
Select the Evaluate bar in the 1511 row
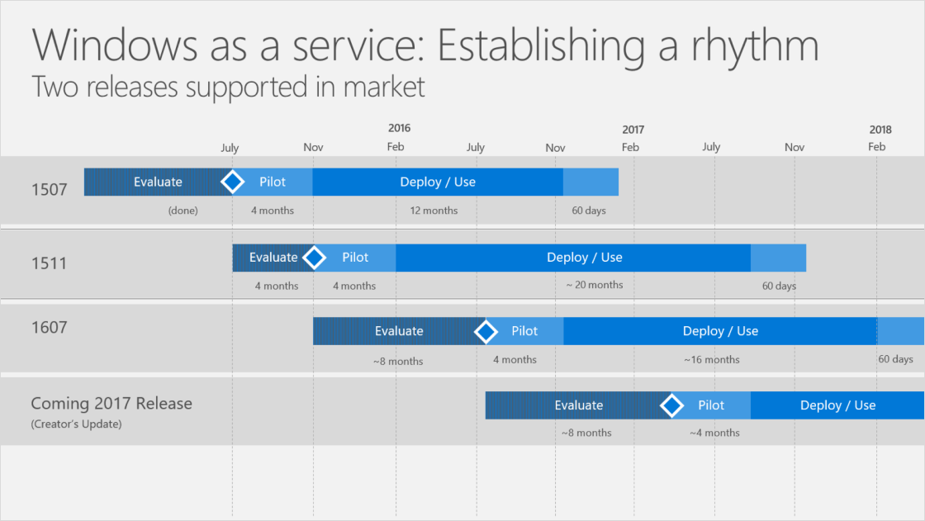[273, 258]
